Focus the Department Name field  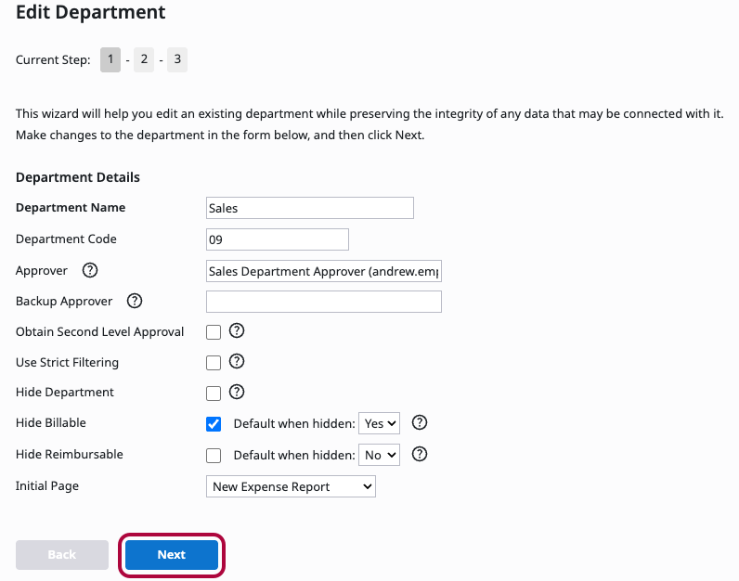click(x=310, y=208)
